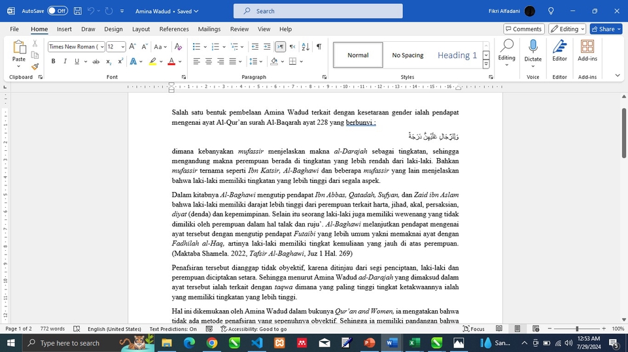Expand the Styles gallery
628x352 pixels.
(x=486, y=64)
